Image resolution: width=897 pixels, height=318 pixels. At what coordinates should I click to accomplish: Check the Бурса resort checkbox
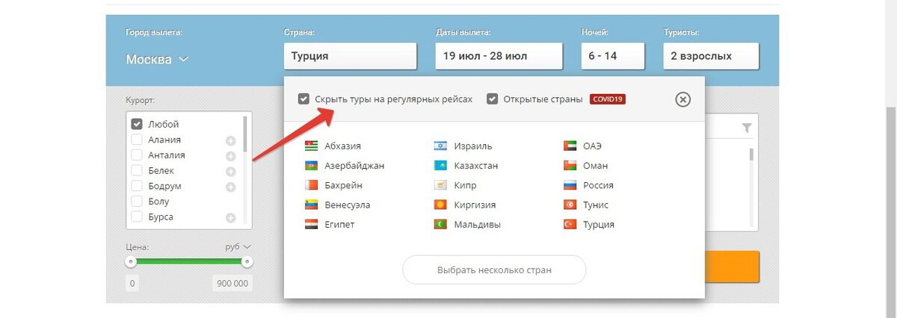point(137,216)
